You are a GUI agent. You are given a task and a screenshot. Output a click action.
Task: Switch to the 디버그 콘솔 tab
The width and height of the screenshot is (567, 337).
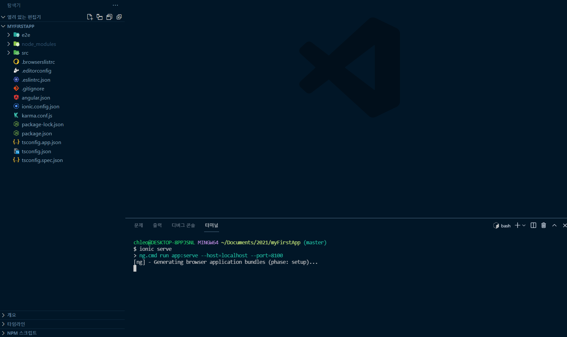(x=183, y=225)
